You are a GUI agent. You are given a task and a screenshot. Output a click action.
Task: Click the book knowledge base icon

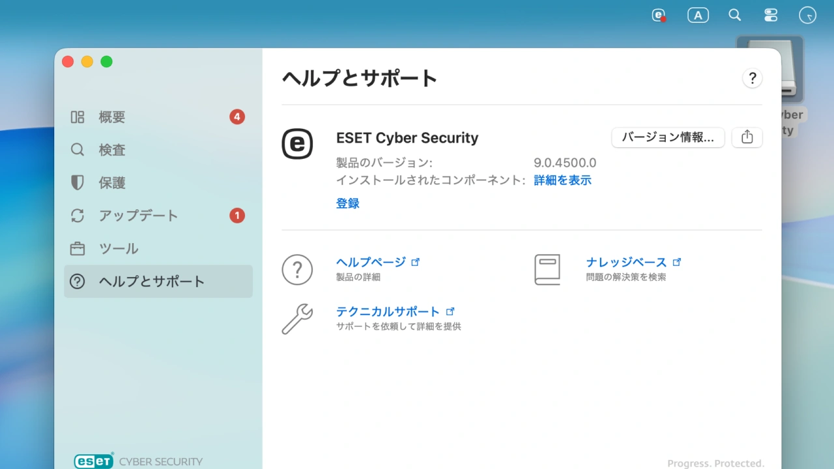[547, 270]
